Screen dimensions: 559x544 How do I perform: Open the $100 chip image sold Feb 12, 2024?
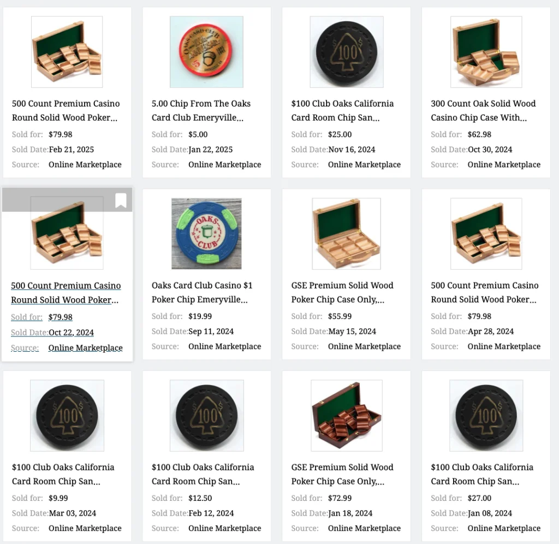(x=207, y=416)
